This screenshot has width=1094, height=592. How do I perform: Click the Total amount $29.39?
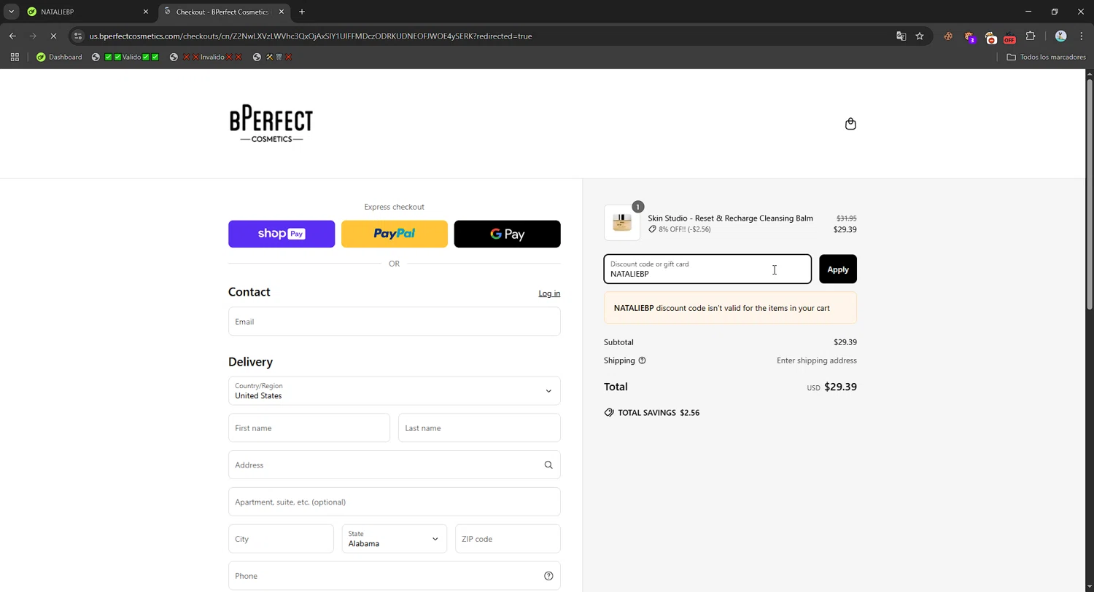(840, 387)
